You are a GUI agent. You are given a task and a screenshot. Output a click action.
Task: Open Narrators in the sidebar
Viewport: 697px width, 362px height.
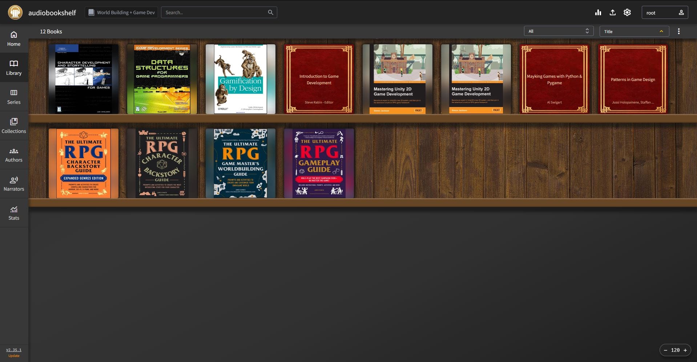[x=14, y=184]
